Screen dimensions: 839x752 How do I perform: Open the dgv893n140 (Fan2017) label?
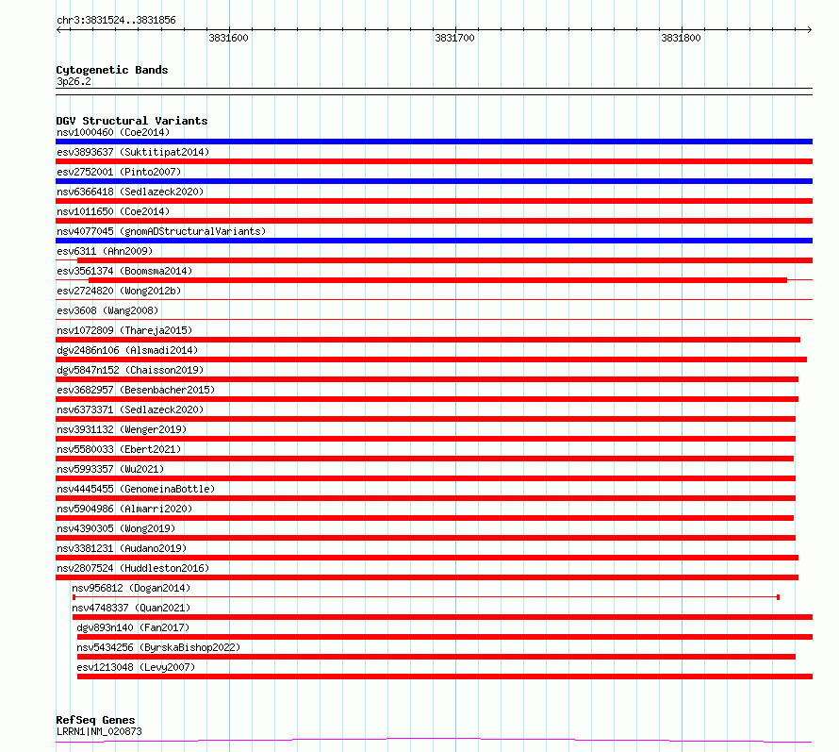[x=133, y=627]
